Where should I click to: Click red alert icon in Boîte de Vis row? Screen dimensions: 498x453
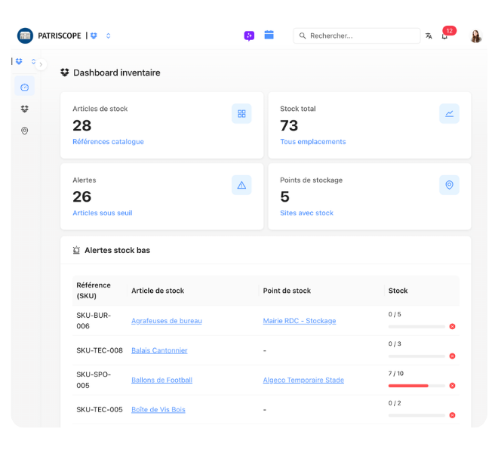coord(452,415)
